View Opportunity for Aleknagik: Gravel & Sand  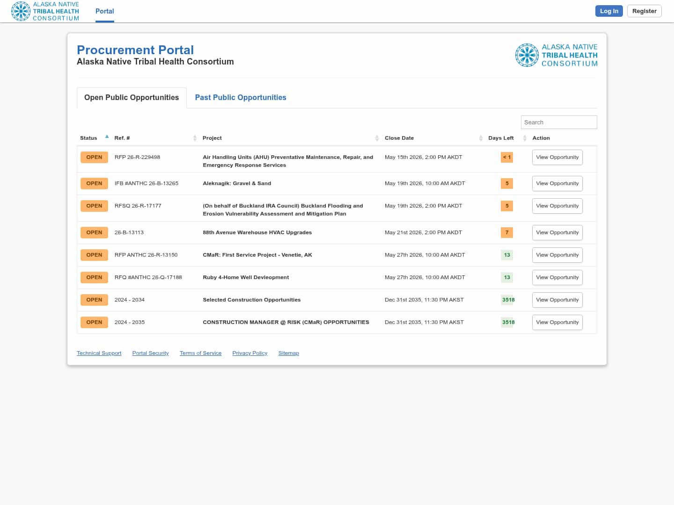(x=557, y=184)
